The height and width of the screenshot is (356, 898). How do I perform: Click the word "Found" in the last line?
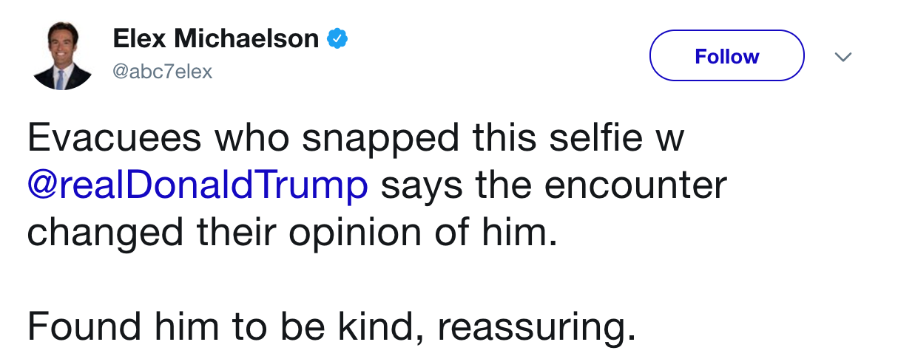(x=87, y=325)
